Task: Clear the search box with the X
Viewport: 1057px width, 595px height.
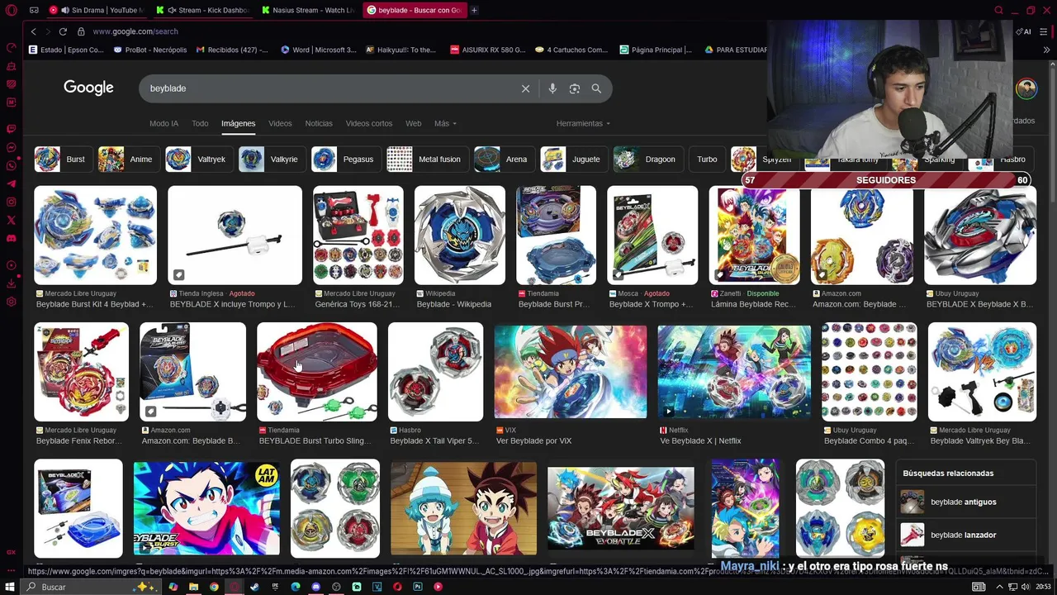Action: [525, 88]
